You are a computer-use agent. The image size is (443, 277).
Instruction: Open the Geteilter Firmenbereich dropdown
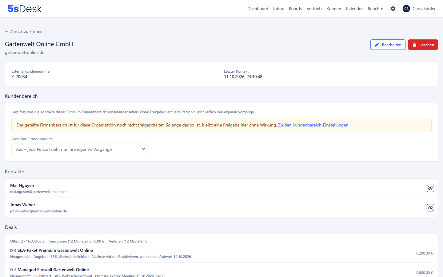[x=79, y=149]
